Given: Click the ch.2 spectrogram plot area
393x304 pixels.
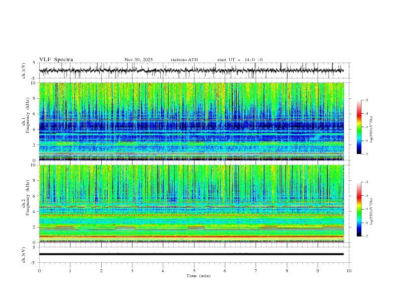Looking at the screenshot, I should [191, 204].
